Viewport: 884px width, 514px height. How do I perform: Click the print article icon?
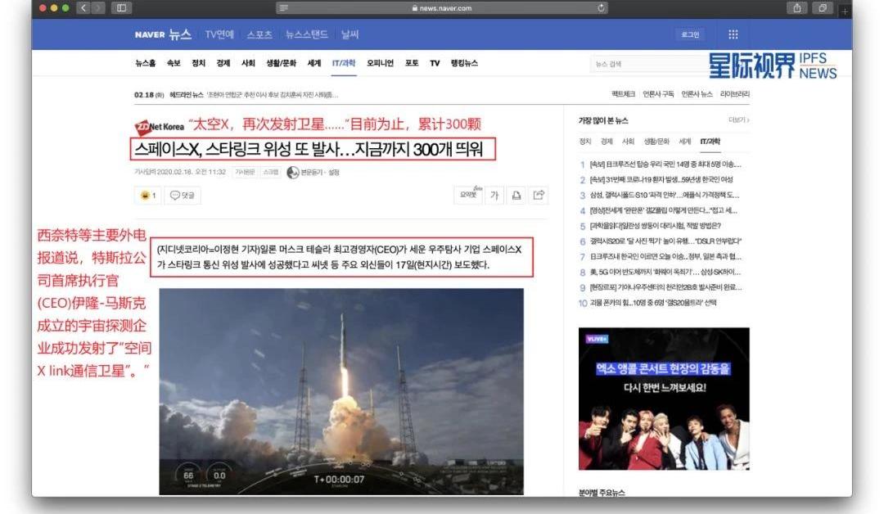tap(516, 195)
